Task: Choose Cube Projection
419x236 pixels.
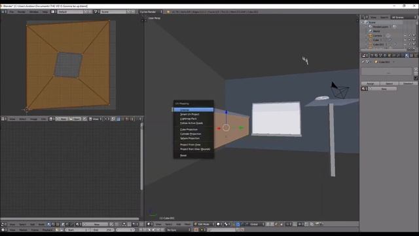Action: [x=194, y=130]
